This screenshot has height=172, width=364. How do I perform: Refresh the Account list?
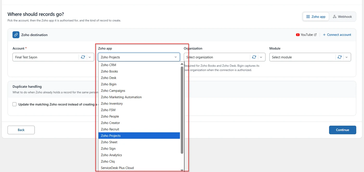(x=83, y=57)
